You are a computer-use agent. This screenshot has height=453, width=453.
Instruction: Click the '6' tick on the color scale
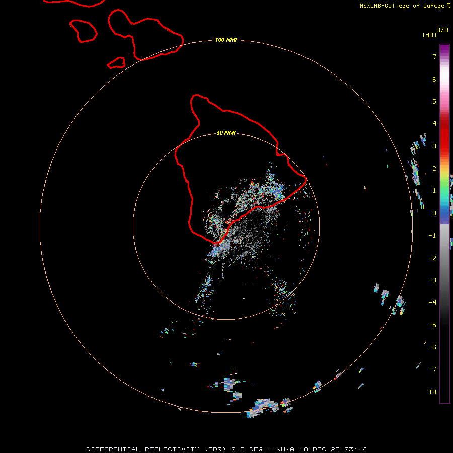434,79
